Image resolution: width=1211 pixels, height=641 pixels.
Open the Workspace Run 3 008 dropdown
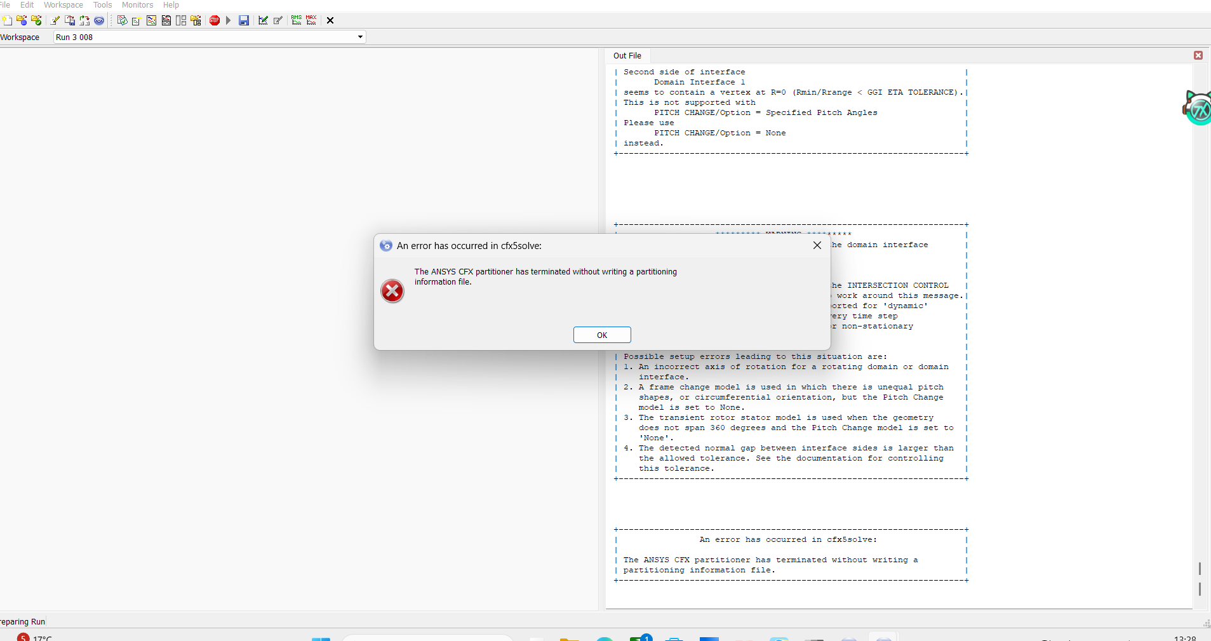210,37
